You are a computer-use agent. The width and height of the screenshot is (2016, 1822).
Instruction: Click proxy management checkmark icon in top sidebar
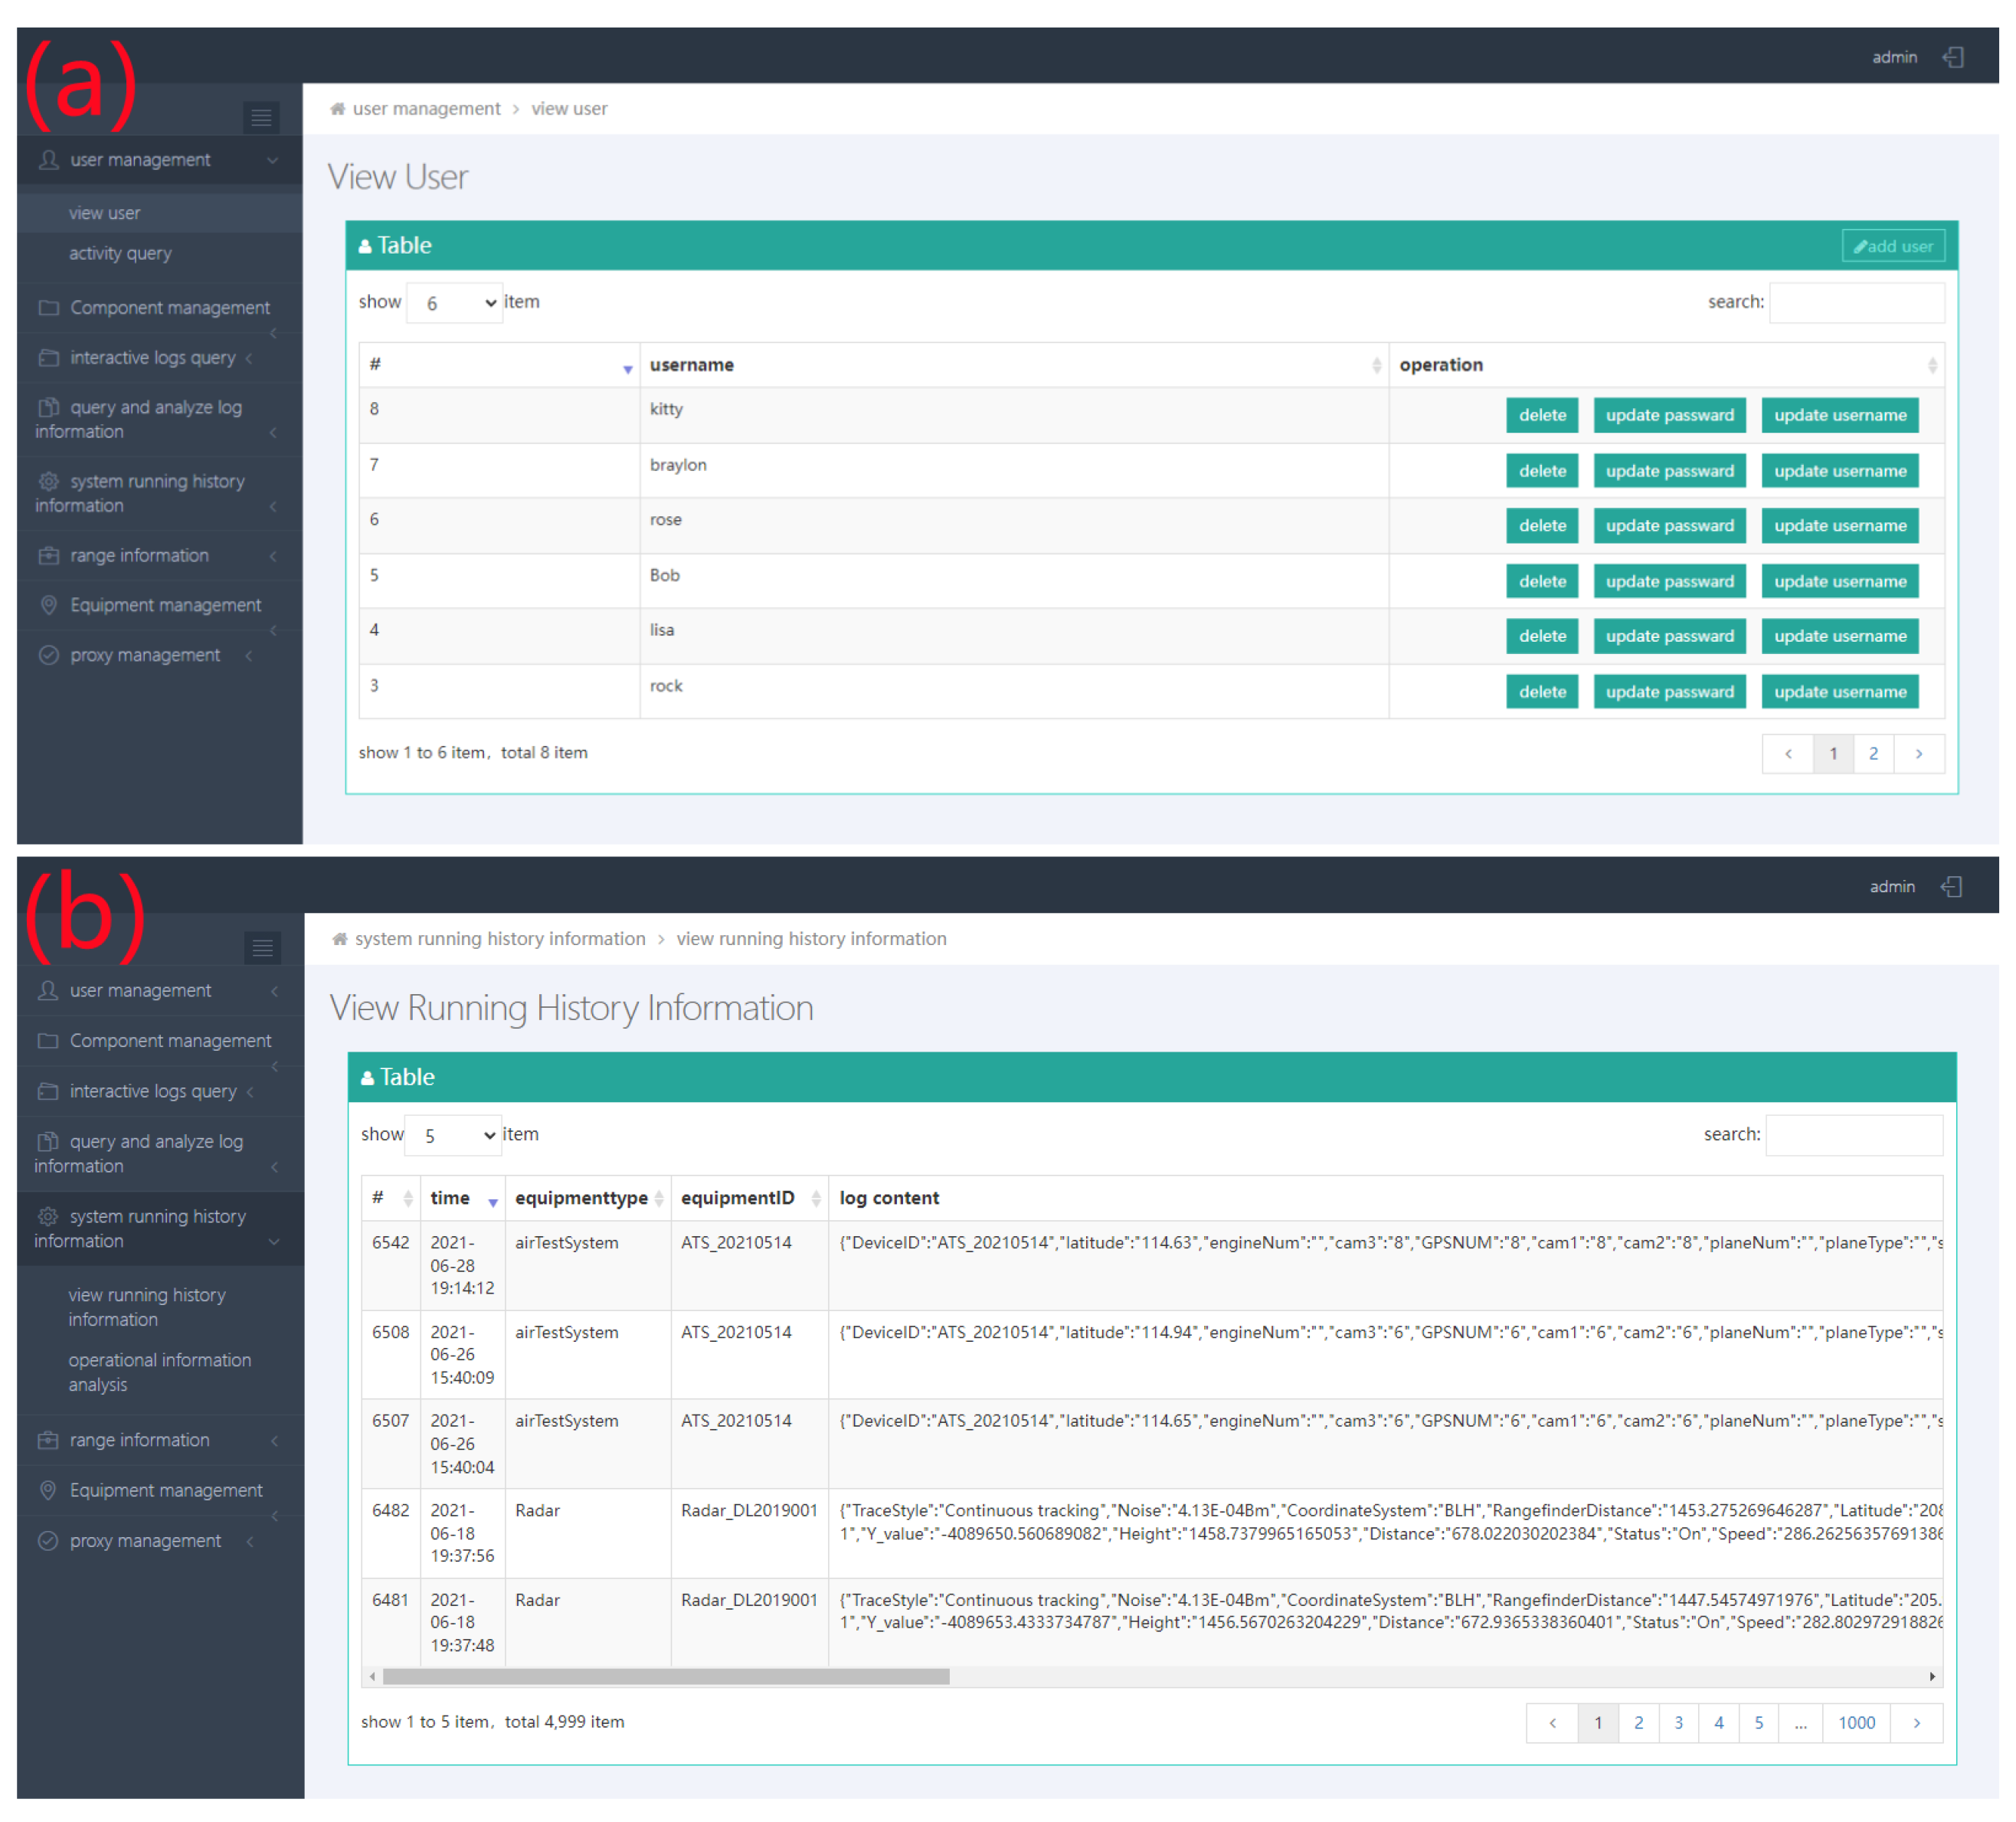click(48, 655)
